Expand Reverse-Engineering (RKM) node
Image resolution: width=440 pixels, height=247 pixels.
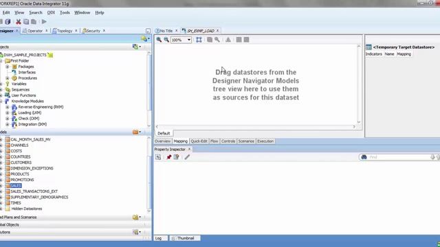click(x=8, y=107)
